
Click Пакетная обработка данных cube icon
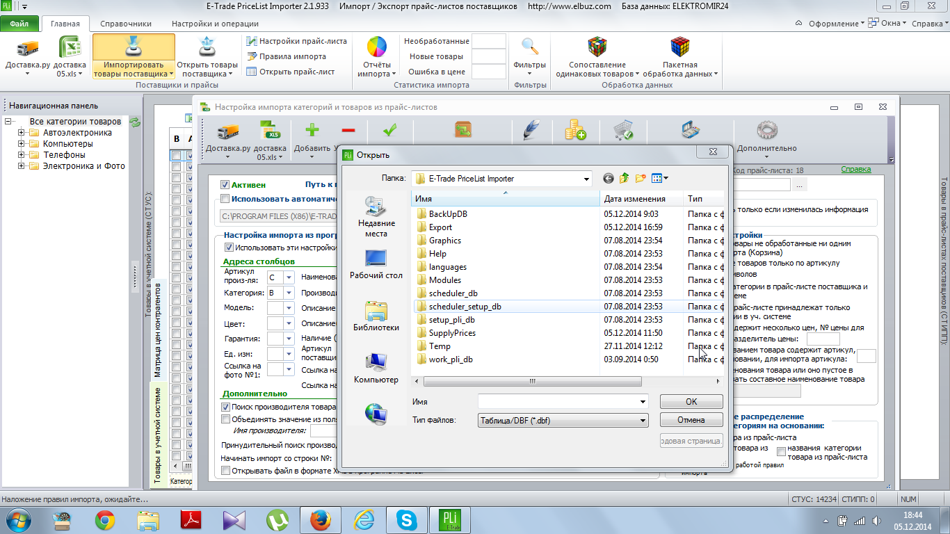(x=679, y=47)
